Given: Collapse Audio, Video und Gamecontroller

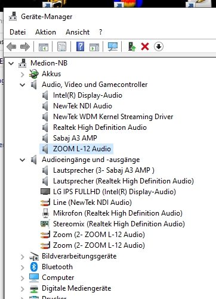Looking at the screenshot, I should 22,85.
